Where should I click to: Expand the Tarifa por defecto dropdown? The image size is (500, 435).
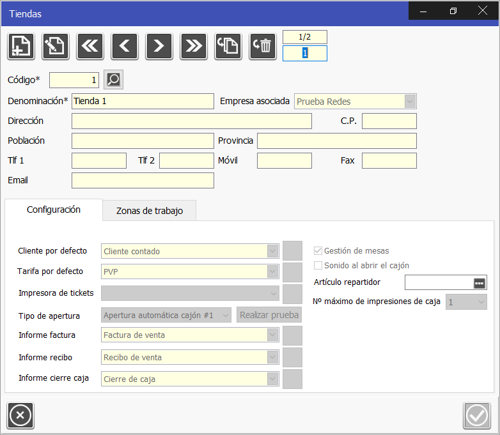coord(273,271)
